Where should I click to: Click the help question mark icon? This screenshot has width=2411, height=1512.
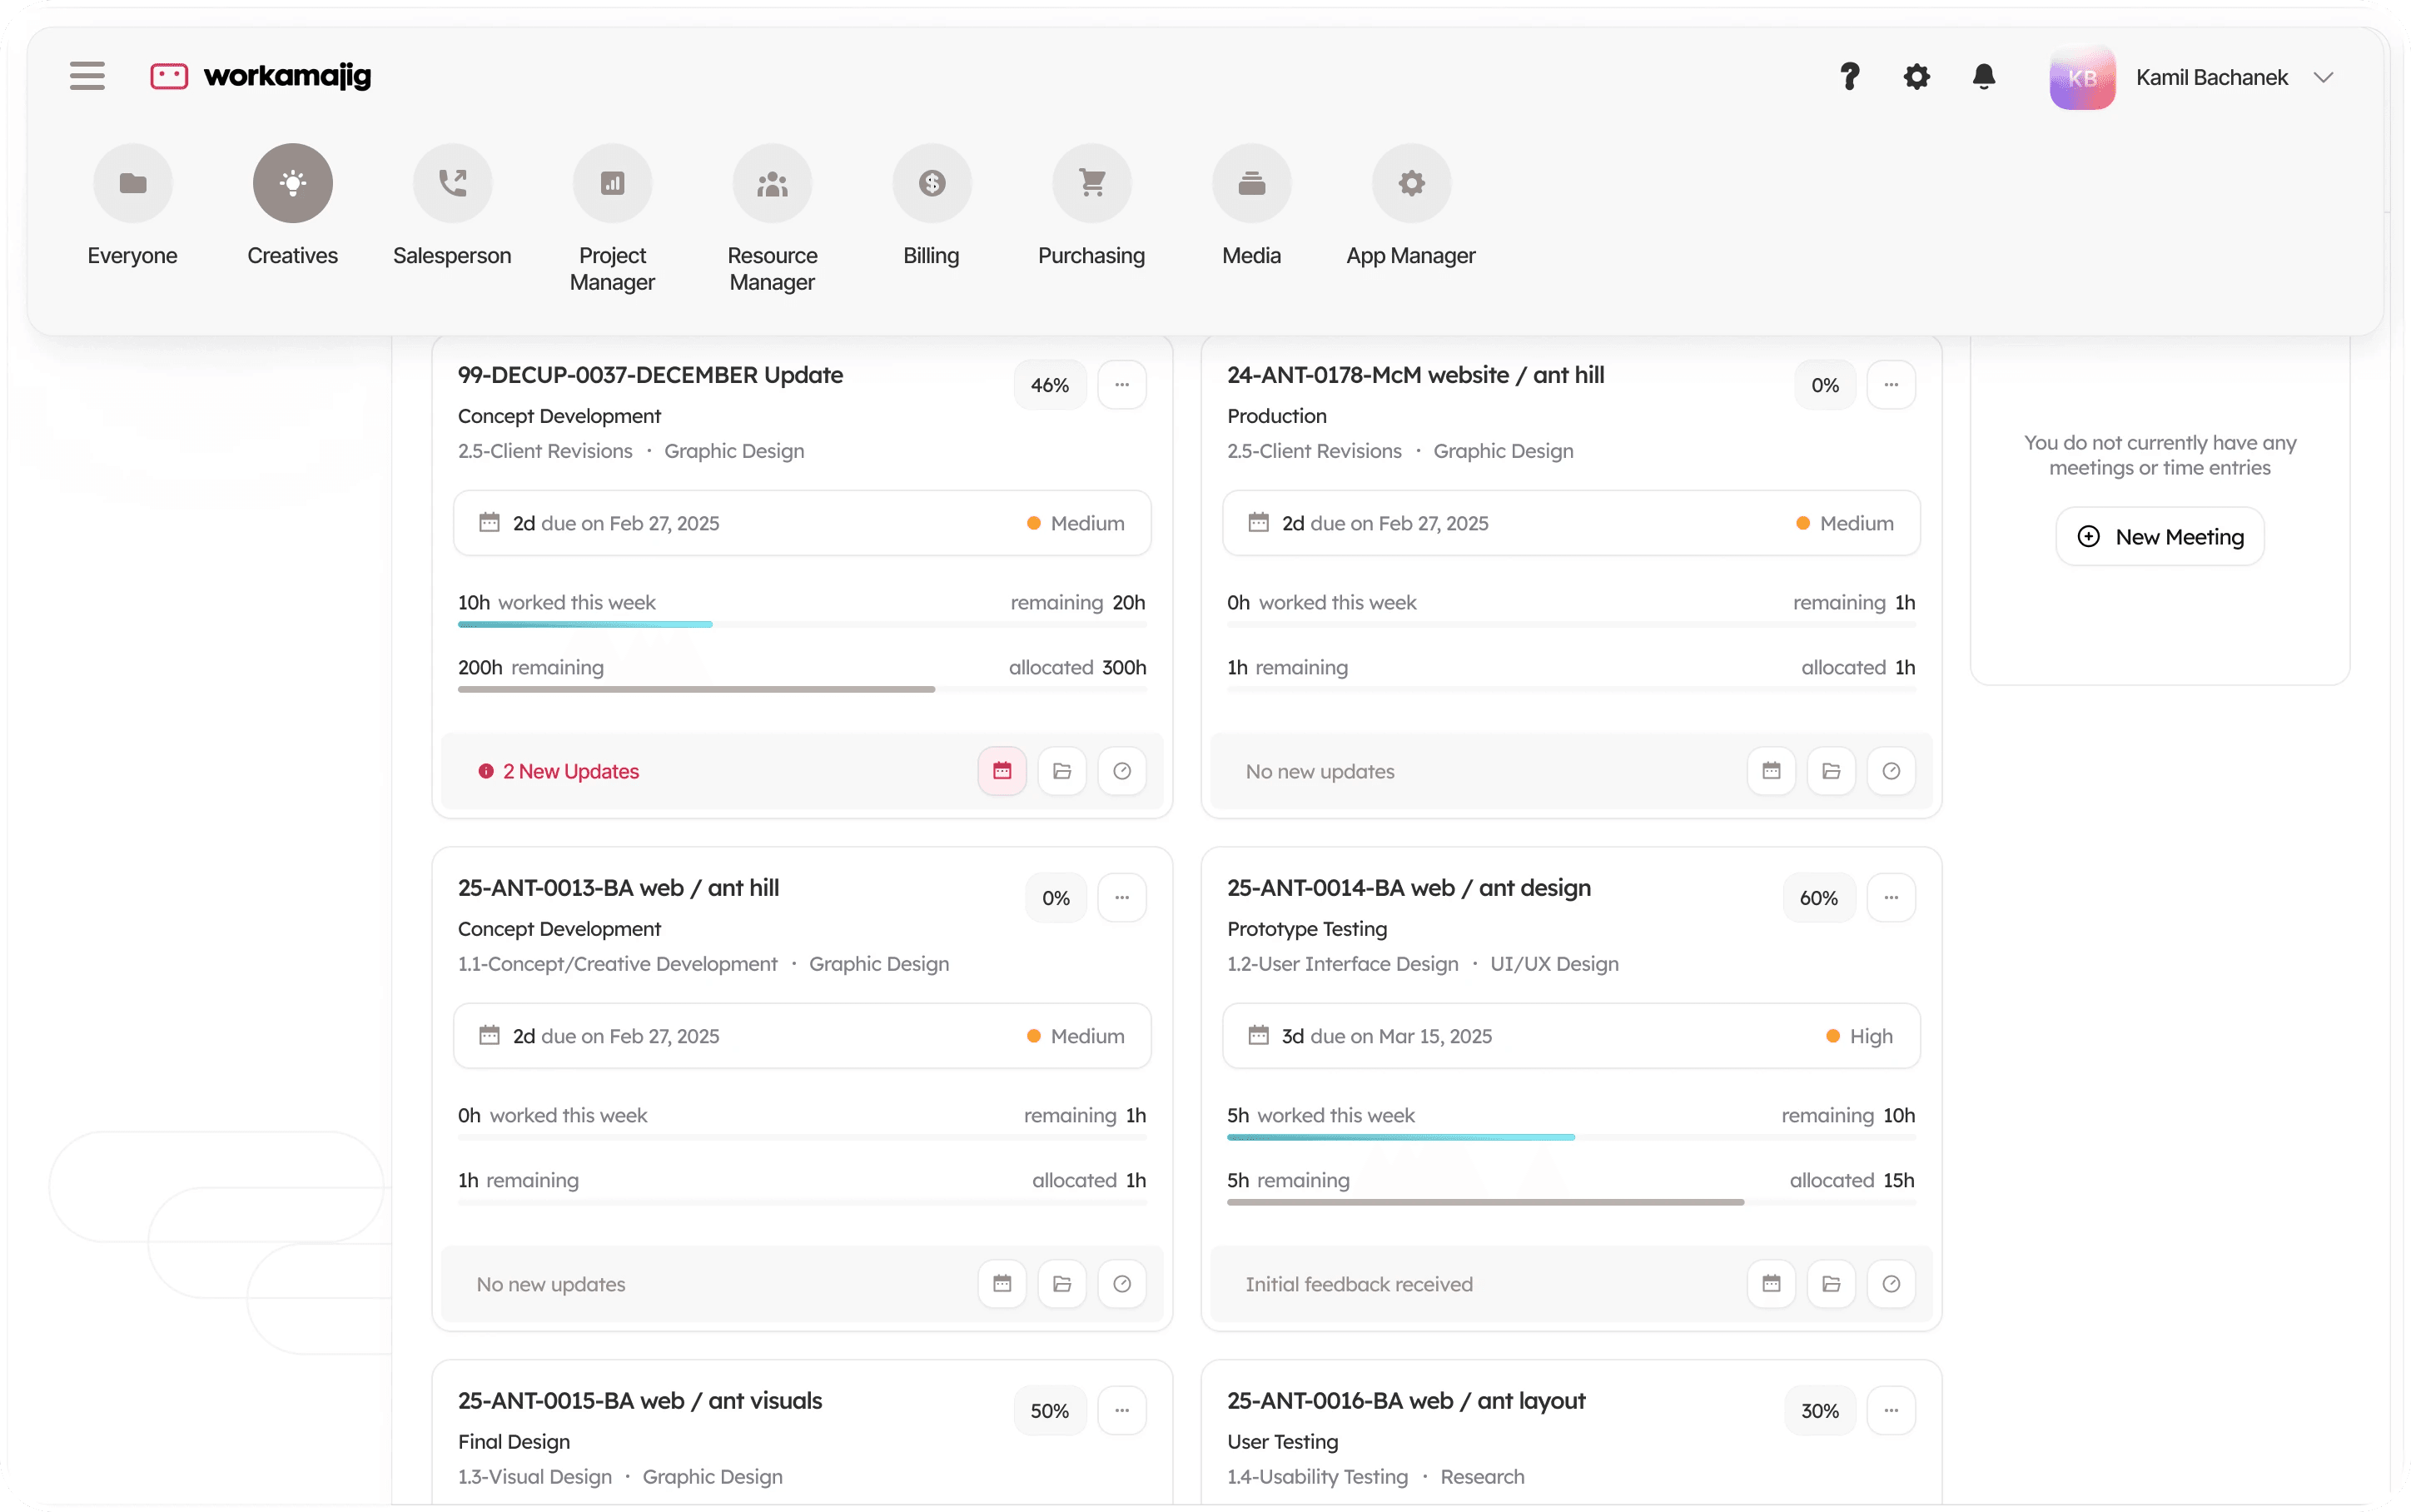click(x=1849, y=77)
